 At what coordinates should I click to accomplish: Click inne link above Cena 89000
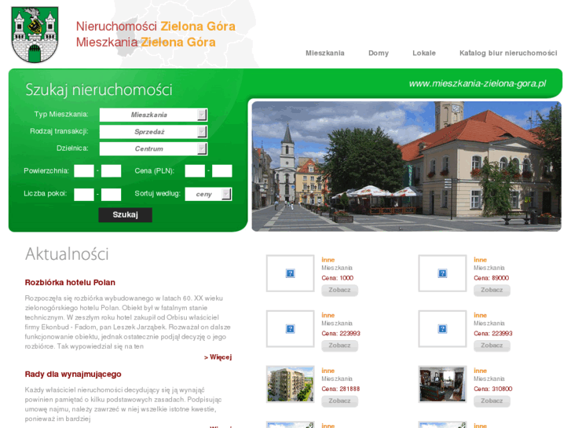[x=480, y=260]
